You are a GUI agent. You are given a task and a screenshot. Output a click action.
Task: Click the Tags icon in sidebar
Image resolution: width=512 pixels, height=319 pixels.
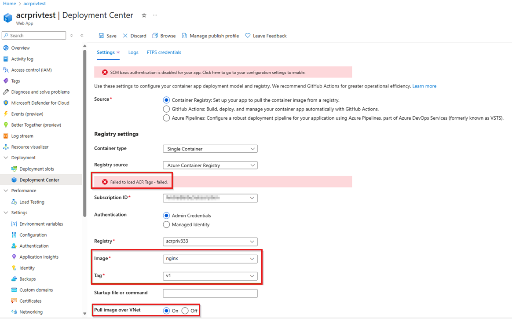pos(6,81)
